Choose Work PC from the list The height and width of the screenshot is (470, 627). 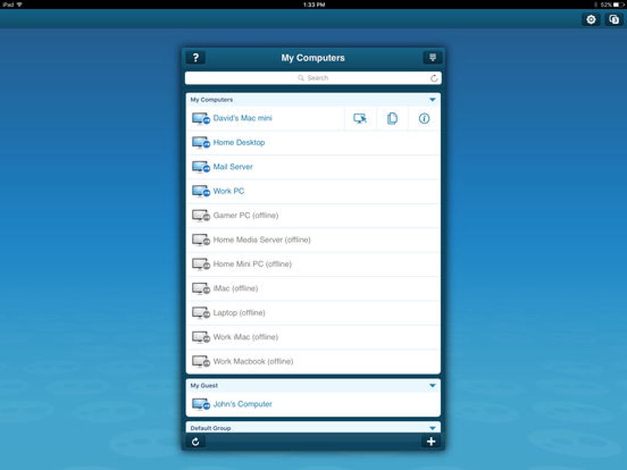[x=313, y=192]
